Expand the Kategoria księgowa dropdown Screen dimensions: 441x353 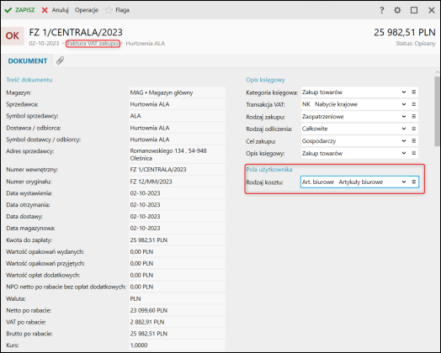[404, 92]
